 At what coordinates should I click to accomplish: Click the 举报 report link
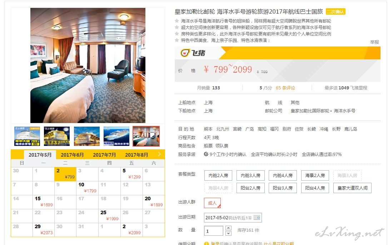374,42
